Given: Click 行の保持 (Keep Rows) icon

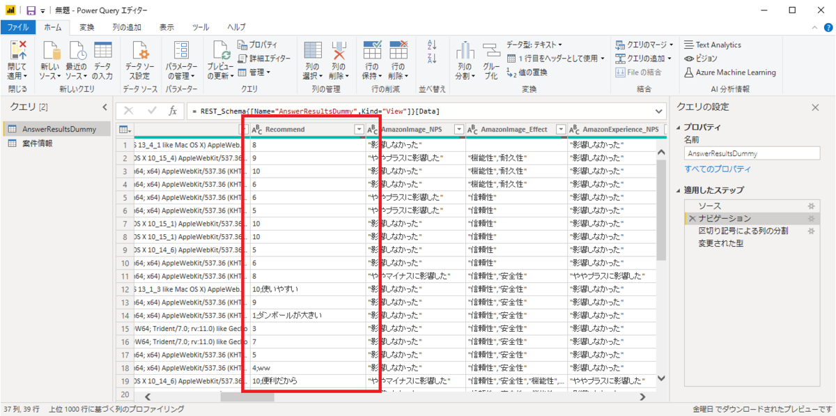Looking at the screenshot, I should click(x=373, y=50).
